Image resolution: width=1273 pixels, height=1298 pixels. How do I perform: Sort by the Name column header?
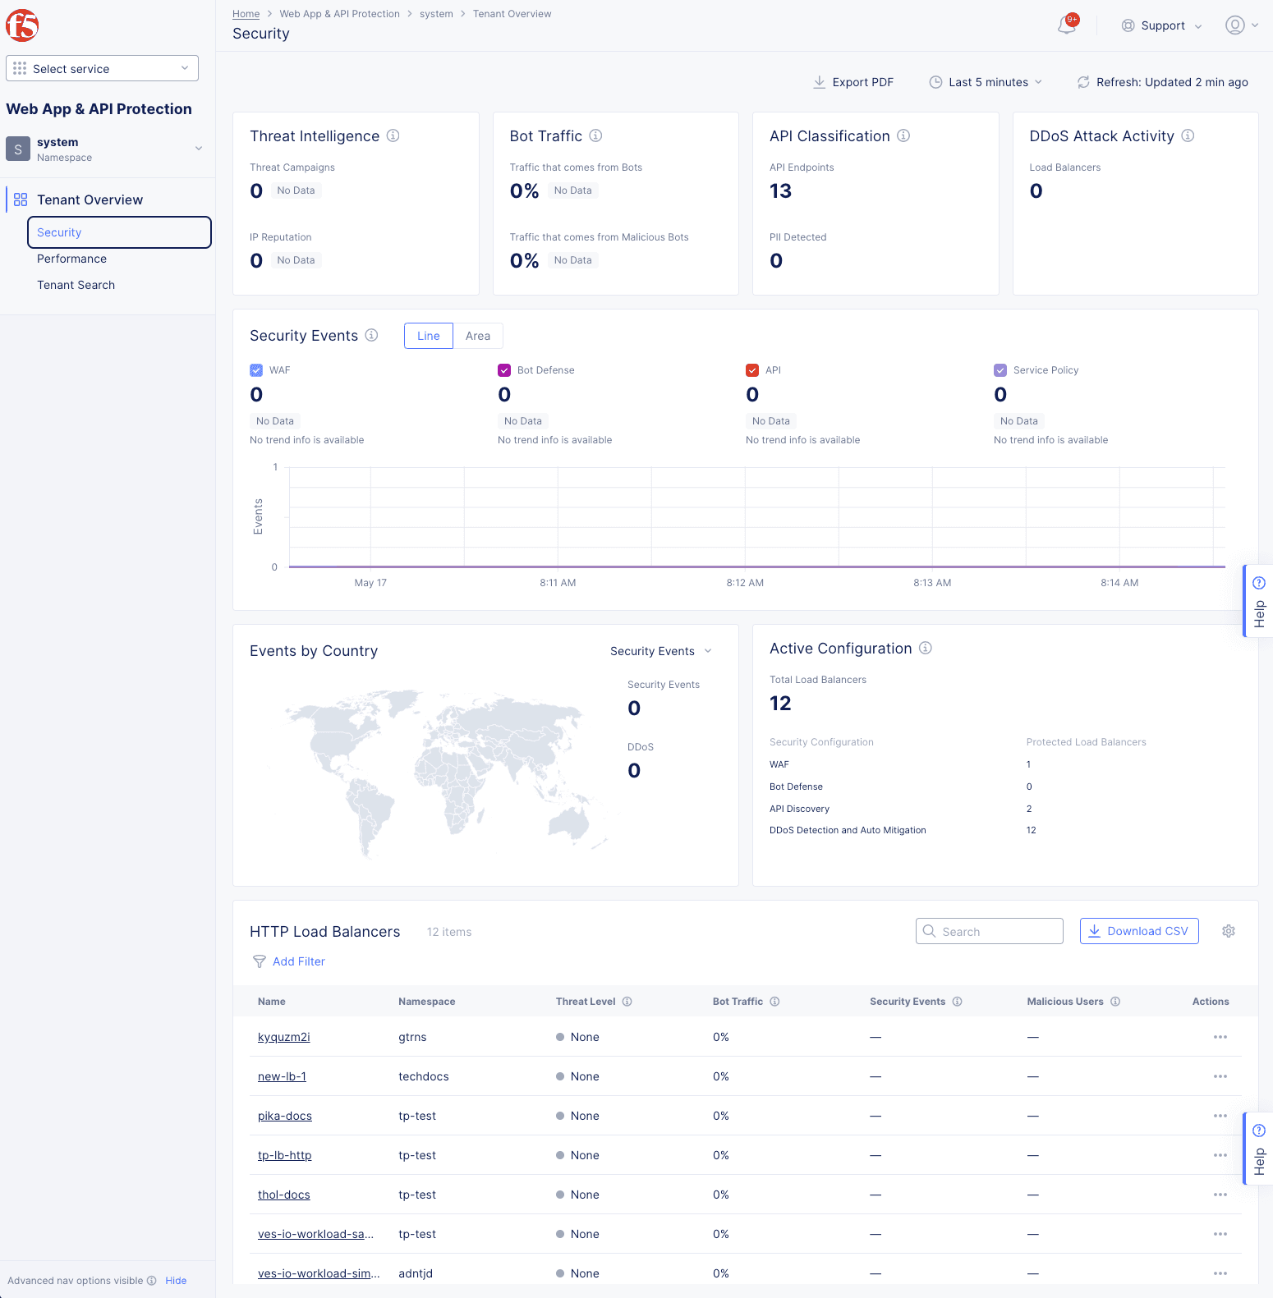[272, 1002]
